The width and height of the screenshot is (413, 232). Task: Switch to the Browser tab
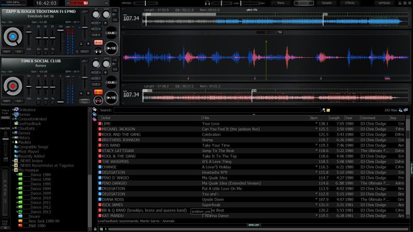pos(304,3)
